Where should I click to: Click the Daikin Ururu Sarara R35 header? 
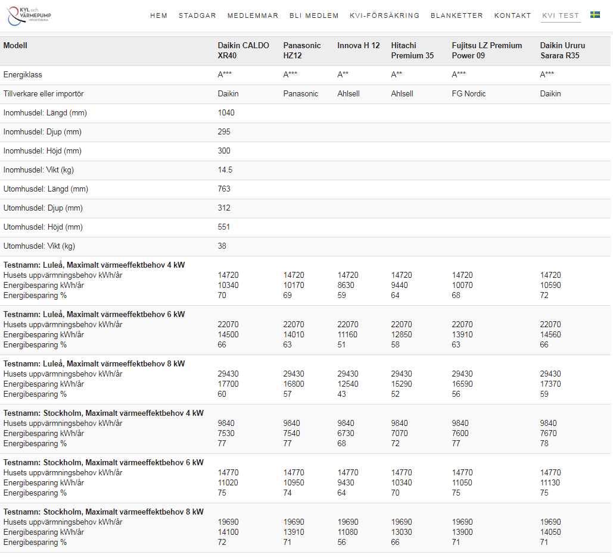[562, 51]
